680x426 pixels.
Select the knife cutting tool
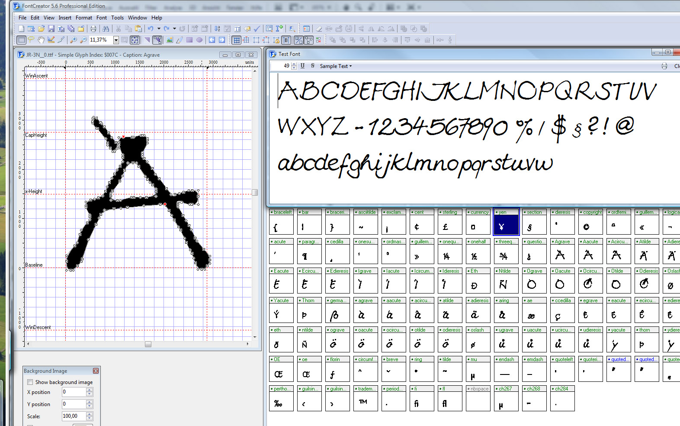61,40
